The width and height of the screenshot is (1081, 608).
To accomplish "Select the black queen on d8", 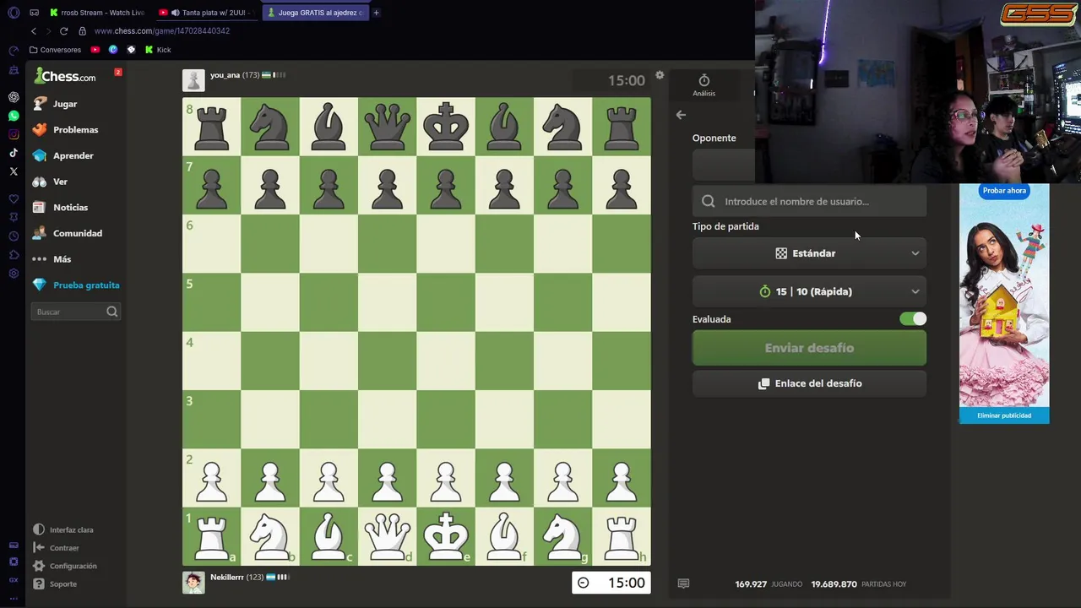I will click(x=388, y=127).
